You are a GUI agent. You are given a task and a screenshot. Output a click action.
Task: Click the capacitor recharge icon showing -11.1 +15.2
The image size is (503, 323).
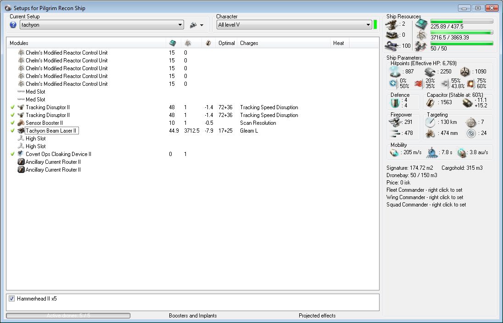[x=467, y=103]
